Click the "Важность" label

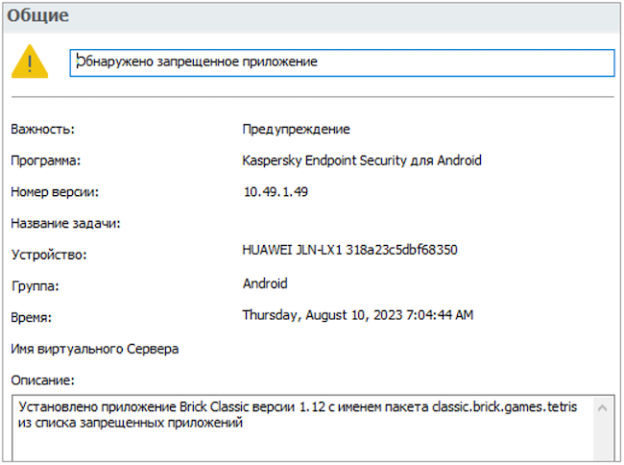(42, 130)
